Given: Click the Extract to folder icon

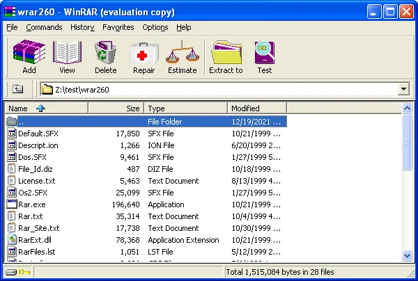Looking at the screenshot, I should point(226,52).
